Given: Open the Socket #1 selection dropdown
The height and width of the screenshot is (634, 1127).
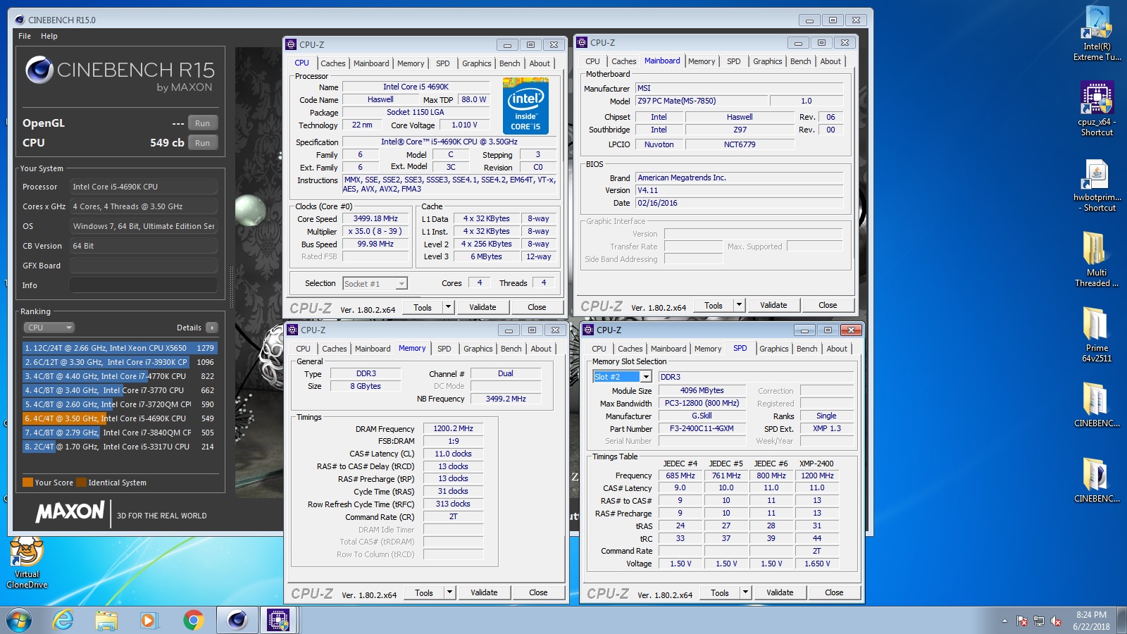Looking at the screenshot, I should point(375,284).
